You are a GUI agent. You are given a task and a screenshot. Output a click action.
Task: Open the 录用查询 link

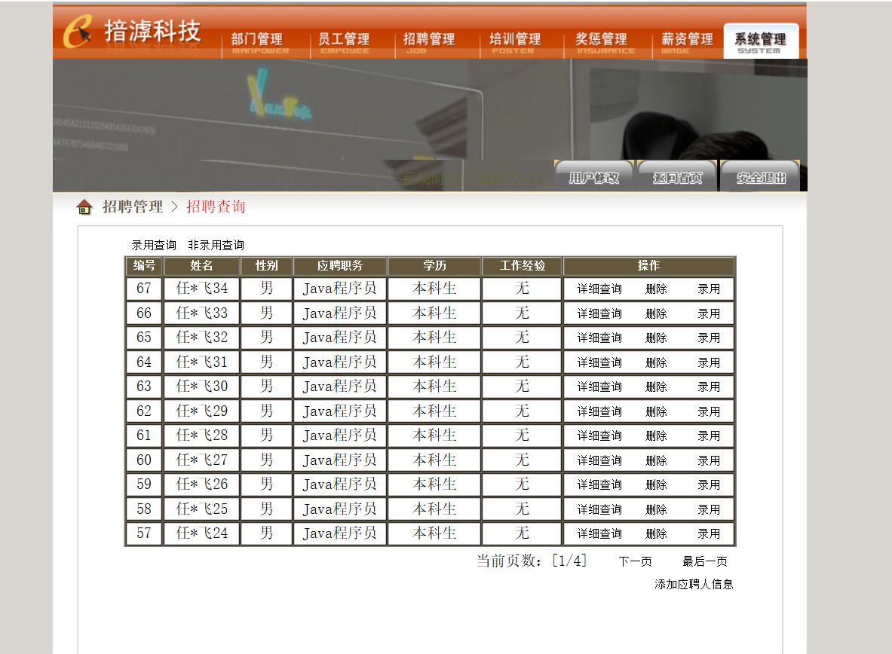pos(154,246)
